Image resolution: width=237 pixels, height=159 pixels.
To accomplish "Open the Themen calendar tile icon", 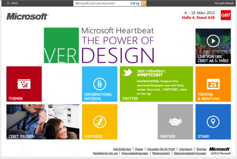I will click(24, 84).
